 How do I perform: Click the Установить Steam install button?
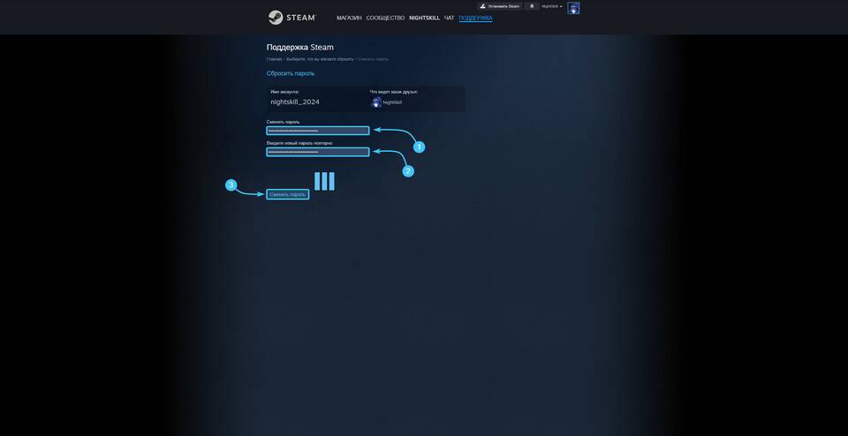499,6
